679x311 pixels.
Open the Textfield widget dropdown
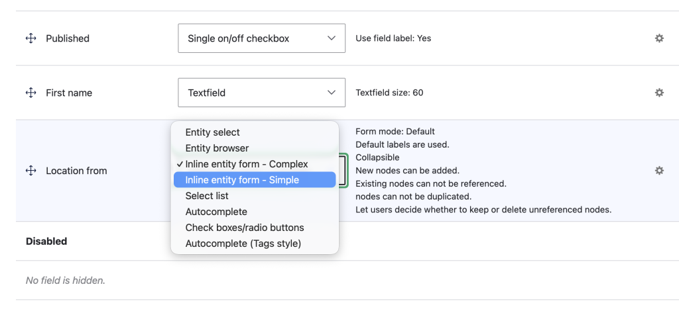(x=261, y=93)
